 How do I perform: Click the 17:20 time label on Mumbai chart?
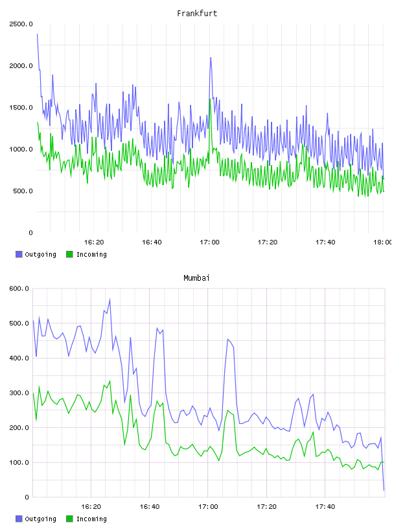click(x=266, y=507)
